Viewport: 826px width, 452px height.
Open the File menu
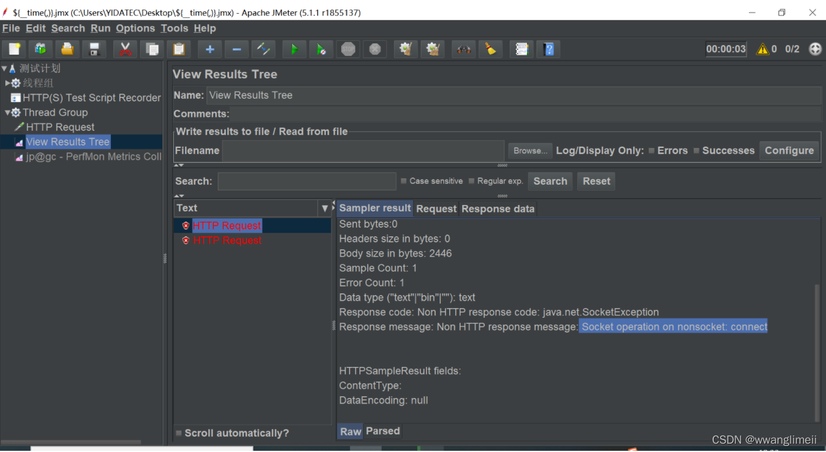[x=11, y=29]
